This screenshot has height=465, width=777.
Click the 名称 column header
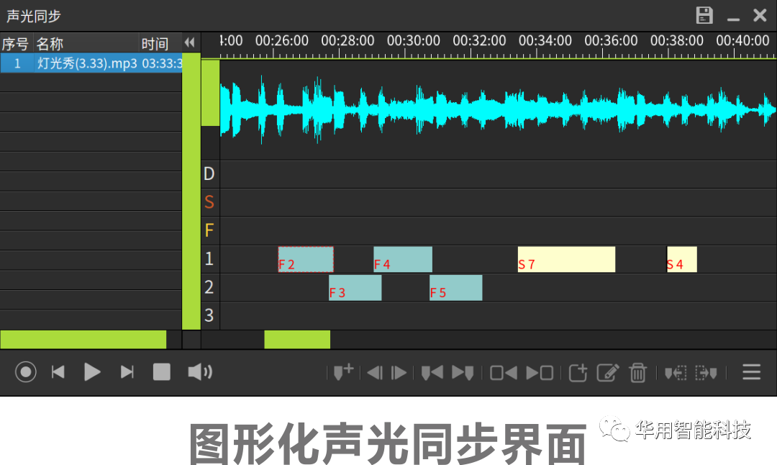[x=86, y=44]
